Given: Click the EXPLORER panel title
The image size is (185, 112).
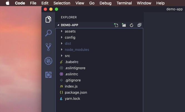Looking at the screenshot, I should (x=69, y=17).
